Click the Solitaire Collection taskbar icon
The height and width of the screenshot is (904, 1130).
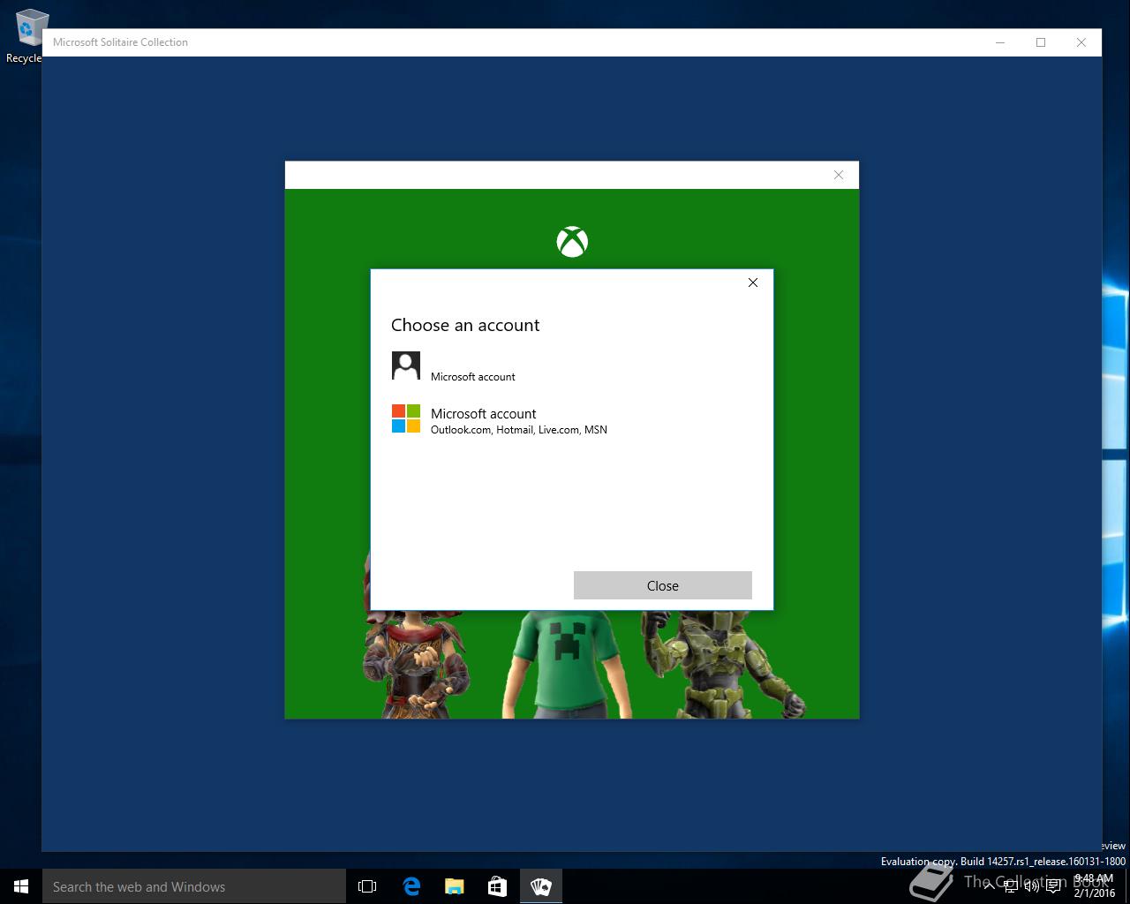(541, 886)
